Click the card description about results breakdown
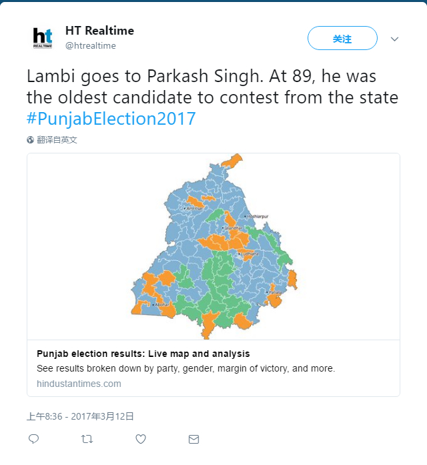 click(x=185, y=368)
